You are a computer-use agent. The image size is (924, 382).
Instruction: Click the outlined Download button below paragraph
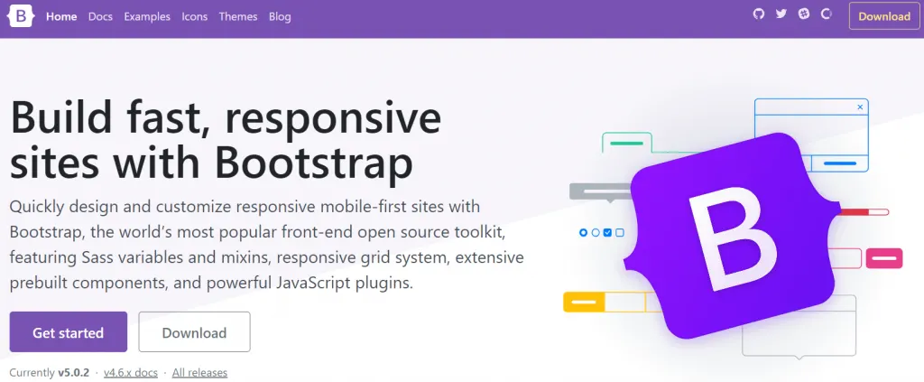coord(195,332)
